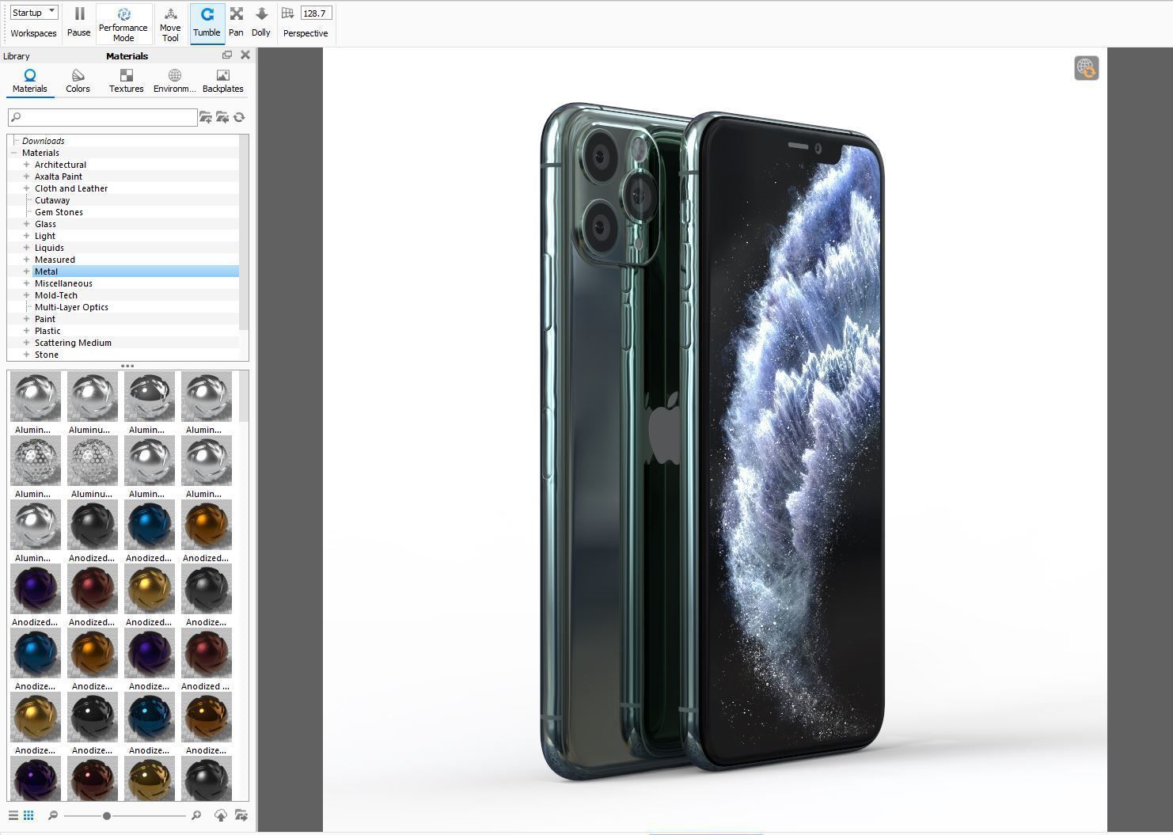This screenshot has height=835, width=1173.
Task: Select the Mold-Tech category
Action: tap(56, 295)
